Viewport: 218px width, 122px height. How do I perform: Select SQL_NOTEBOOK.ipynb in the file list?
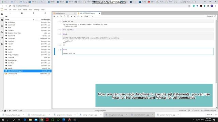coord(28,71)
